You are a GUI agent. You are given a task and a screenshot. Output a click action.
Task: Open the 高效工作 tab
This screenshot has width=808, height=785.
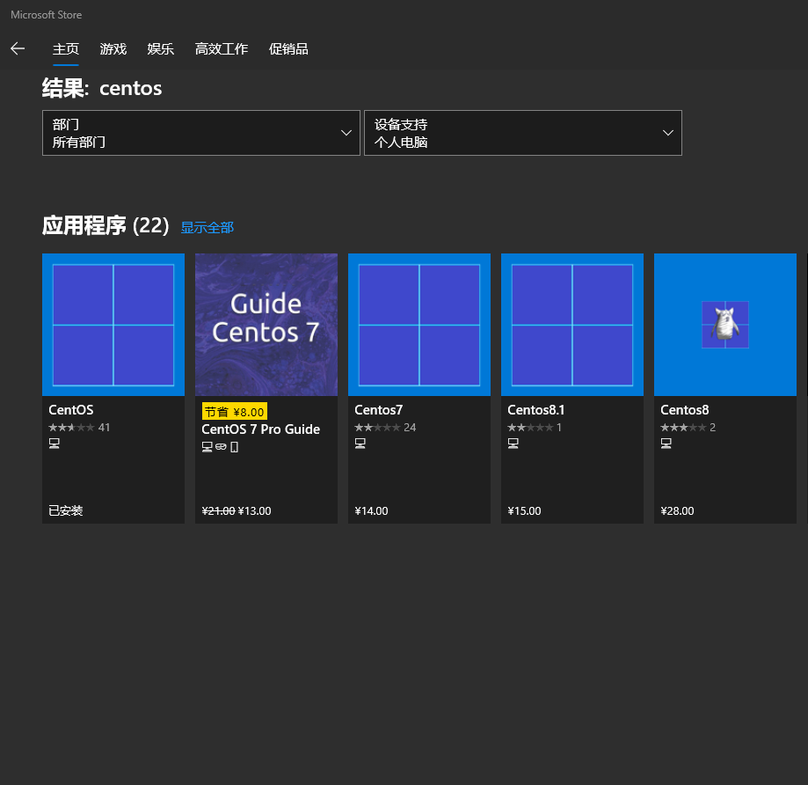[x=221, y=49]
